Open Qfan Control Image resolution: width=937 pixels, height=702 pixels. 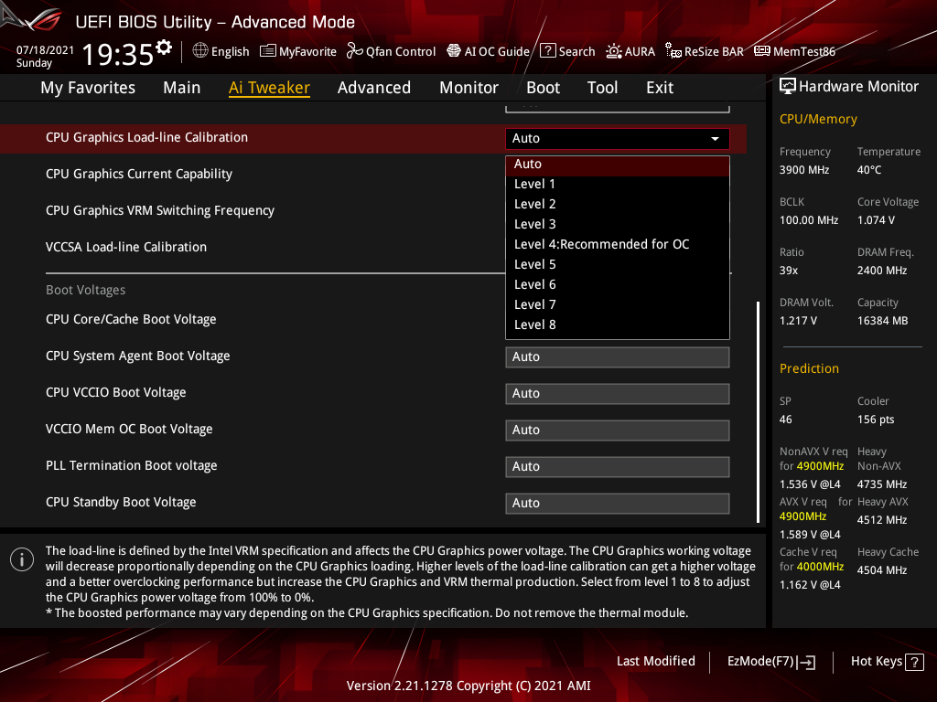point(352,51)
